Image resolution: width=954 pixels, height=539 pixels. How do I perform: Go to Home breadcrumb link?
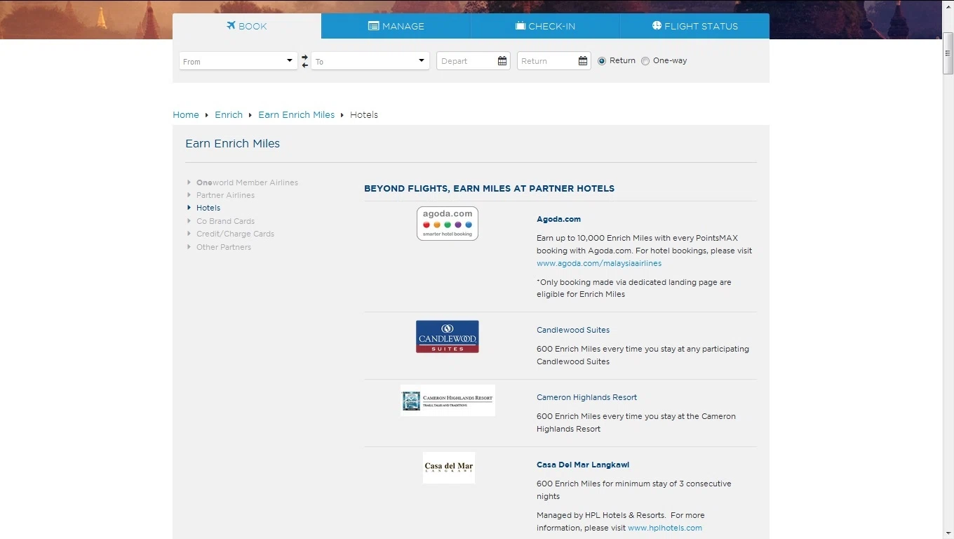pos(186,114)
